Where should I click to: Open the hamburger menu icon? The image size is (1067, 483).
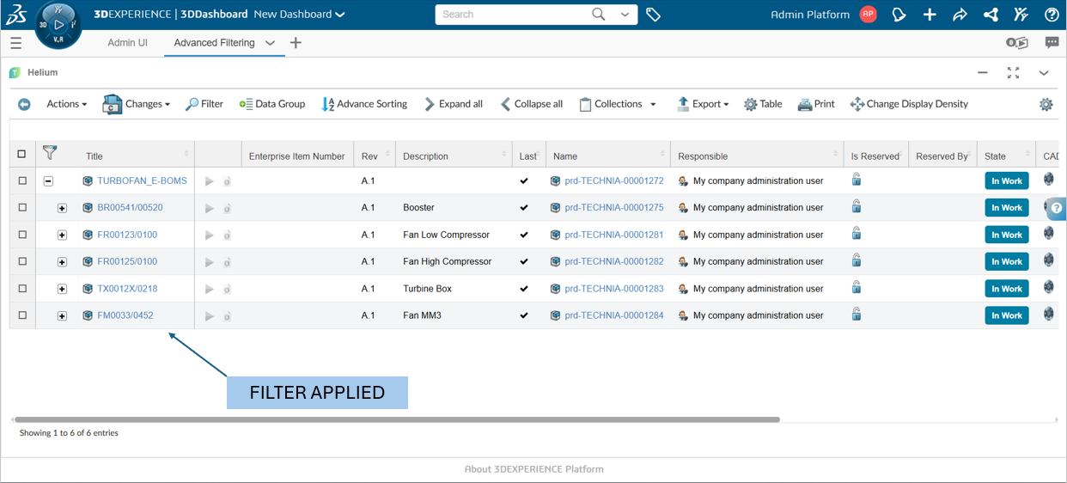coord(15,43)
